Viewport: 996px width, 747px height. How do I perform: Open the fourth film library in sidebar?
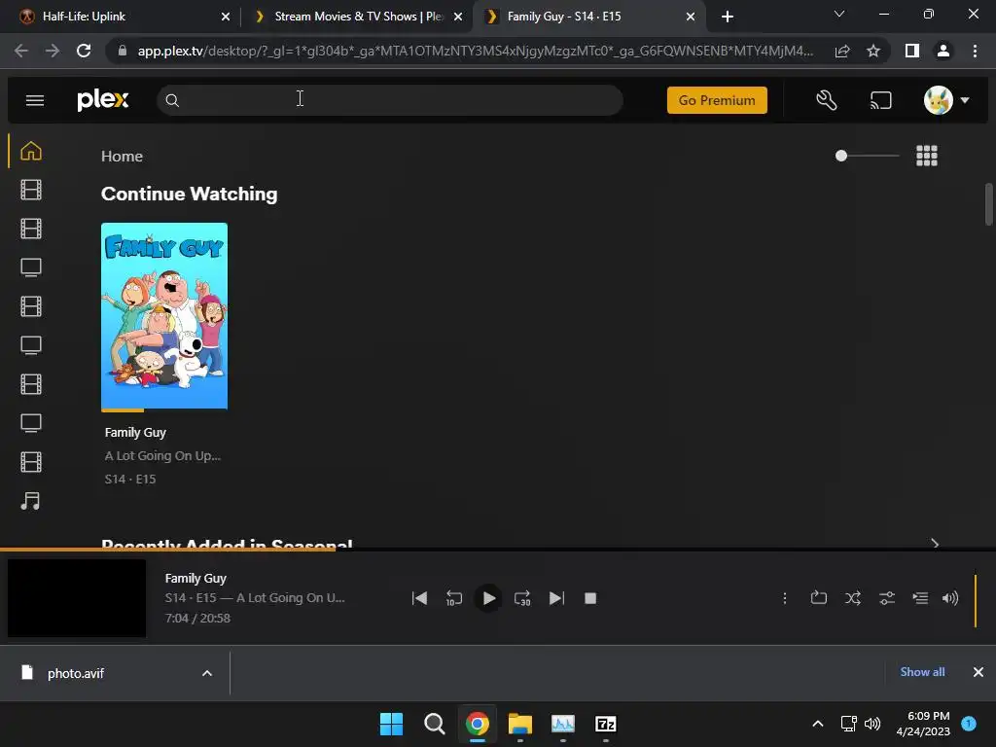click(x=30, y=384)
